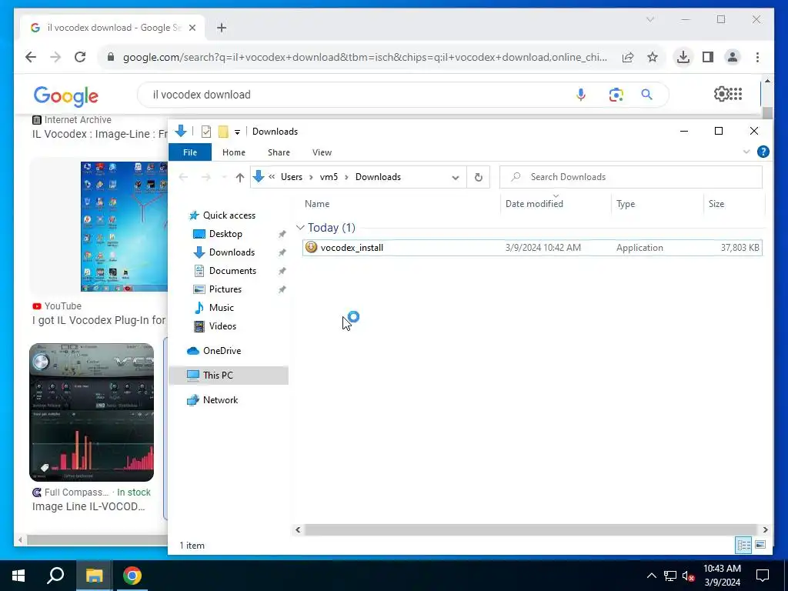The image size is (788, 591).
Task: Go up one folder level in Explorer
Action: (240, 178)
